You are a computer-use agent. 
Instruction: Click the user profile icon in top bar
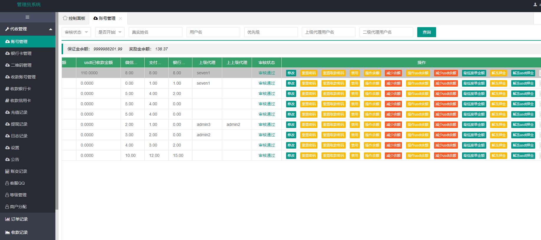[x=535, y=4]
